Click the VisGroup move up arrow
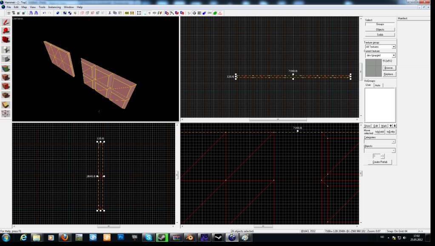Image resolution: width=435 pixels, height=246 pixels. point(391,126)
